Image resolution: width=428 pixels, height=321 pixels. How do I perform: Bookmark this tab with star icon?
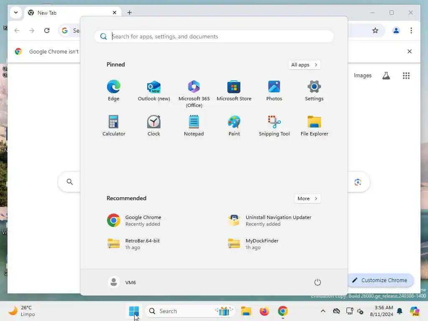pos(375,30)
